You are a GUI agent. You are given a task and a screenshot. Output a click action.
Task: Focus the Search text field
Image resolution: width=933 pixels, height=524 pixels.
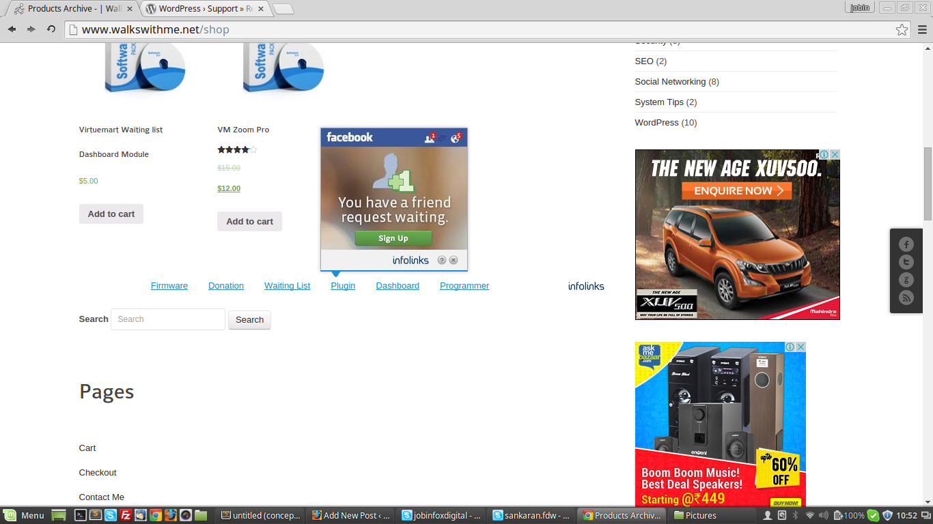168,319
